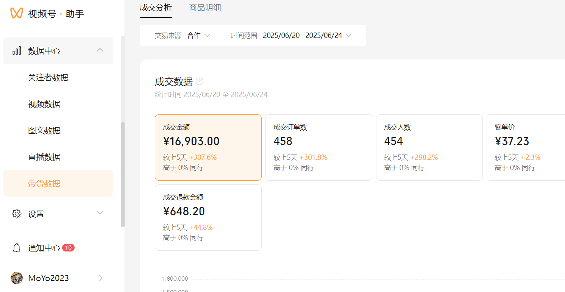Select the 客单价 metric card
Image resolution: width=565 pixels, height=292 pixels.
tap(526, 147)
